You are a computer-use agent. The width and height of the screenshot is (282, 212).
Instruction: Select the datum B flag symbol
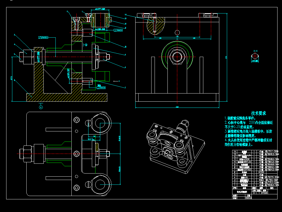85,45
